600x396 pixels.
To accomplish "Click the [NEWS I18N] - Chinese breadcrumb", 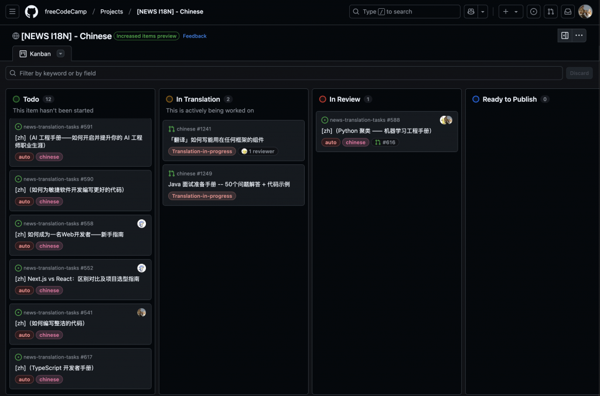I will tap(170, 12).
